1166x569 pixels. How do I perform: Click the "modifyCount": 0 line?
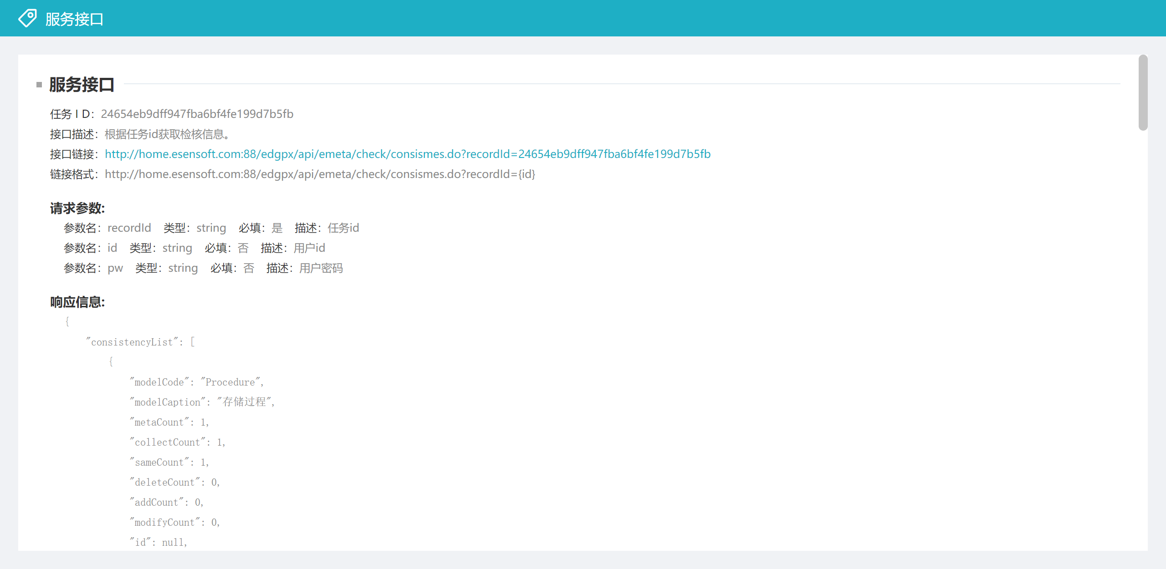tap(175, 522)
